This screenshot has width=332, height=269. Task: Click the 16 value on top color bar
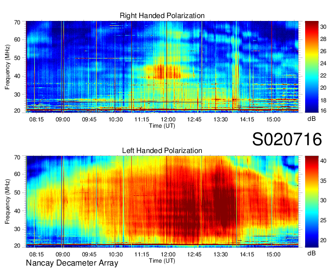click(323, 110)
